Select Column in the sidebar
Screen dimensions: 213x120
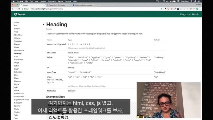pyautogui.click(x=17, y=38)
